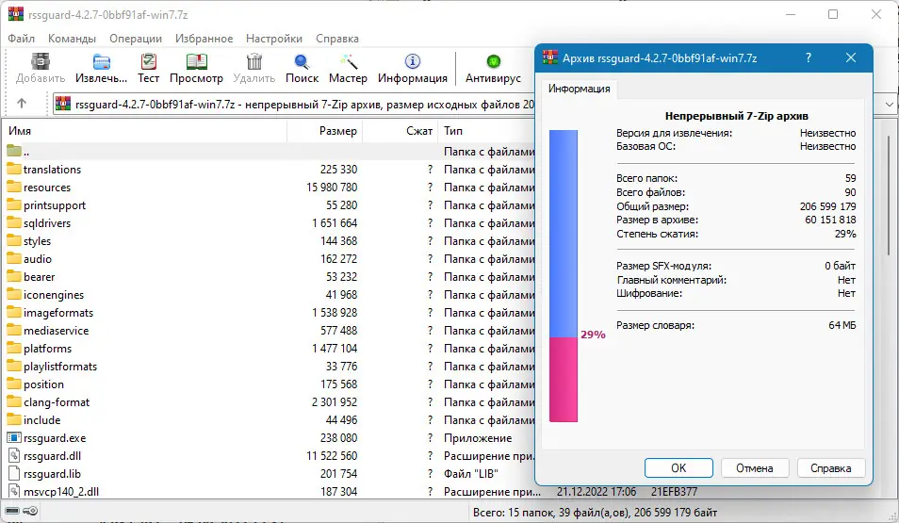Click the Извлечь toolbar icon

pos(101,61)
